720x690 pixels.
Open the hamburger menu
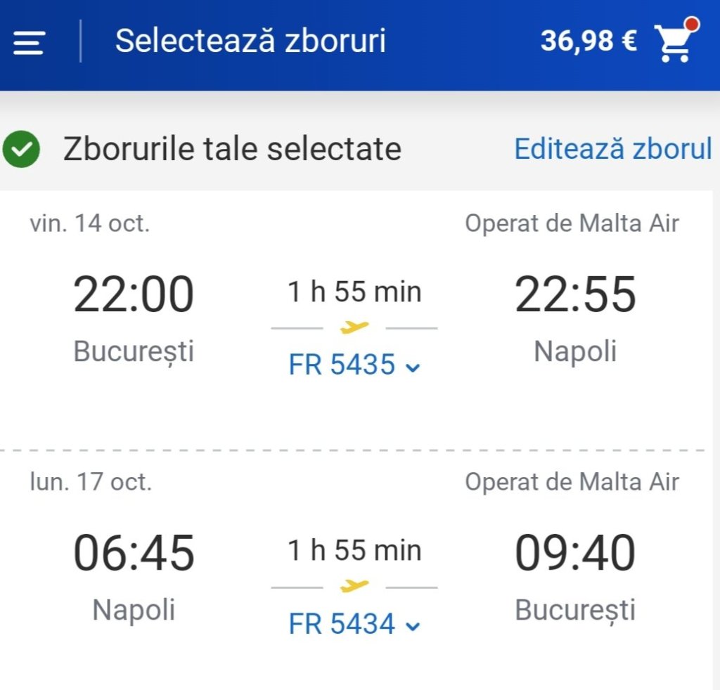29,44
